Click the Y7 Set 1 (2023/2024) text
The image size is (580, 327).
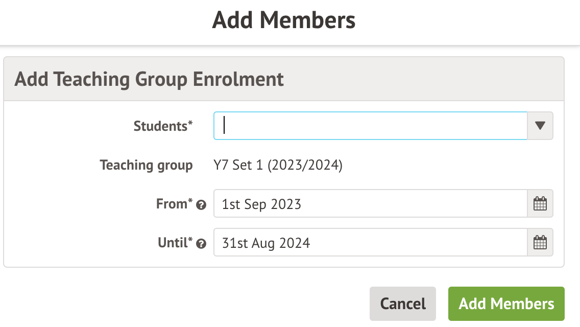[x=278, y=166]
